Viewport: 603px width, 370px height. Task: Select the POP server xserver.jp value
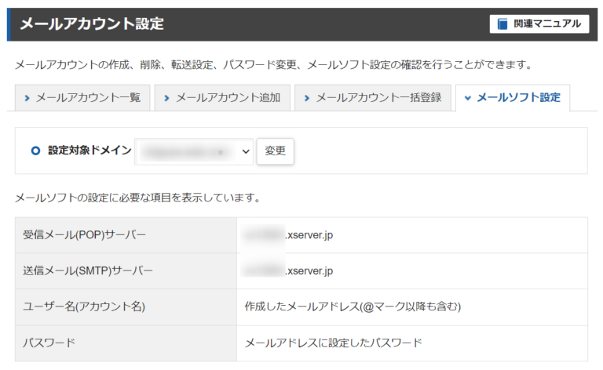309,235
